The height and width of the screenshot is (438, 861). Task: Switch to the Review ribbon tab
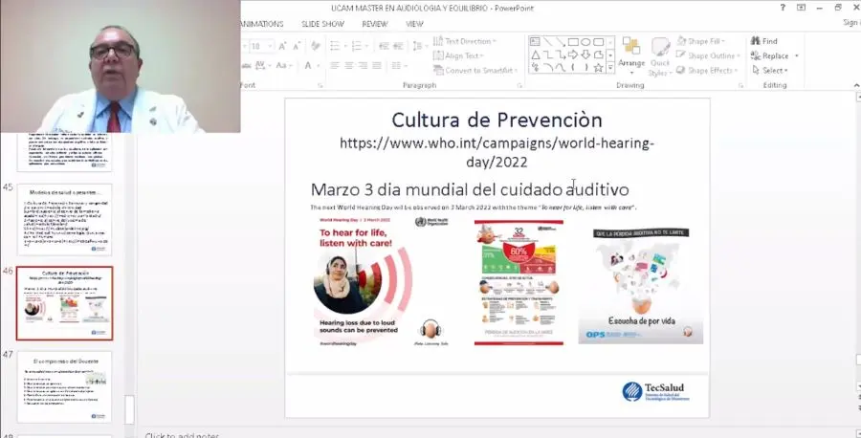coord(375,24)
